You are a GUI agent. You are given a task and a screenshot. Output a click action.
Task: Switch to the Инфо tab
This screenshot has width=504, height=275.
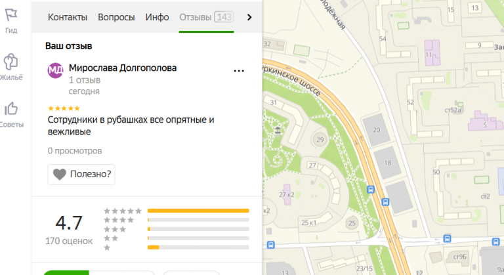click(157, 17)
